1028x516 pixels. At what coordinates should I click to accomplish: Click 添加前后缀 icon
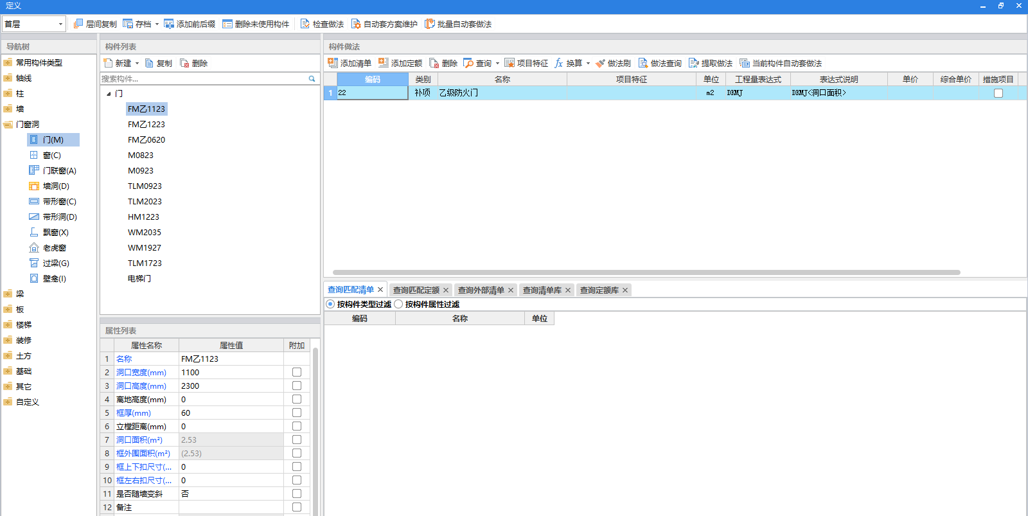click(169, 24)
